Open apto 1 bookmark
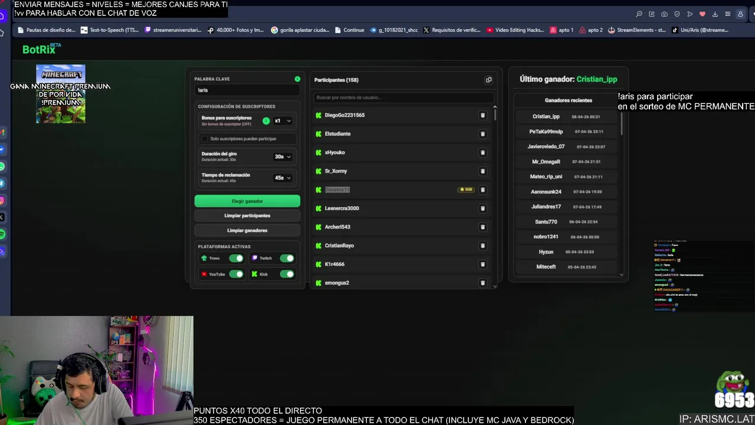The width and height of the screenshot is (755, 425). (x=562, y=30)
